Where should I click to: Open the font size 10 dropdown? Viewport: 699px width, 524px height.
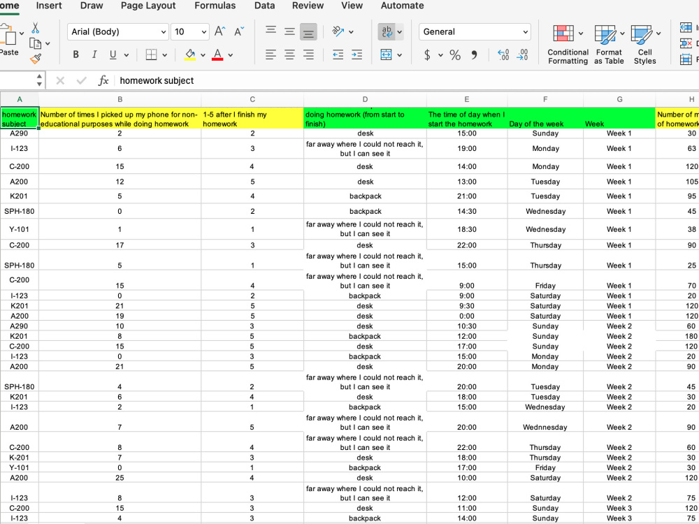tap(203, 32)
